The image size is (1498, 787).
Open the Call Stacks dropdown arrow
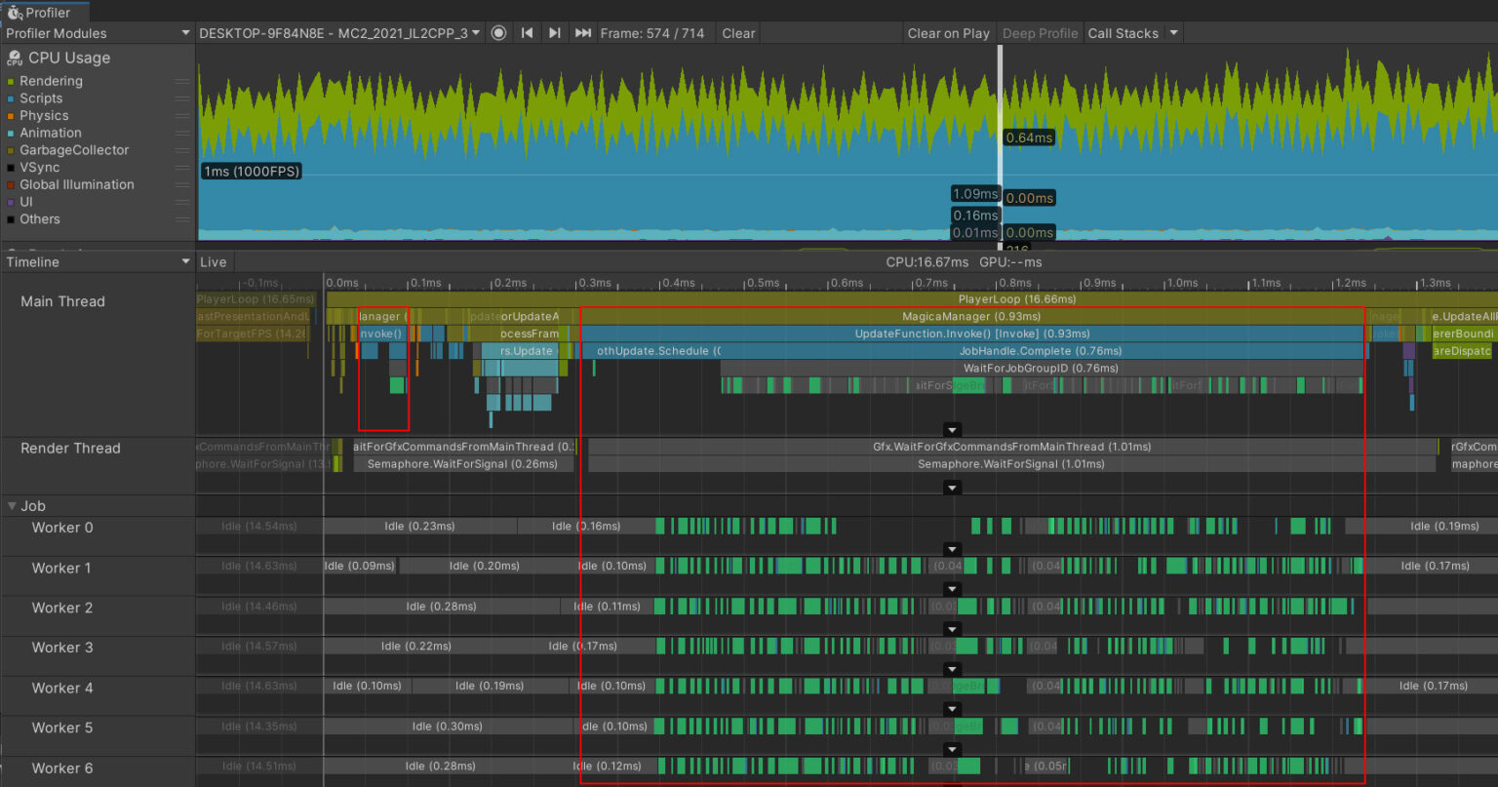tap(1174, 33)
